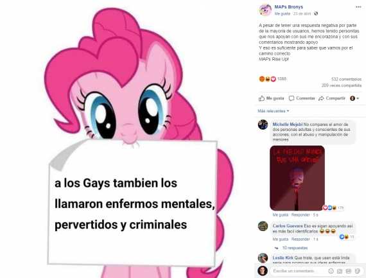This screenshot has width=366, height=278.
Task: Click the Comentar speech bubble button
Action: click(302, 98)
